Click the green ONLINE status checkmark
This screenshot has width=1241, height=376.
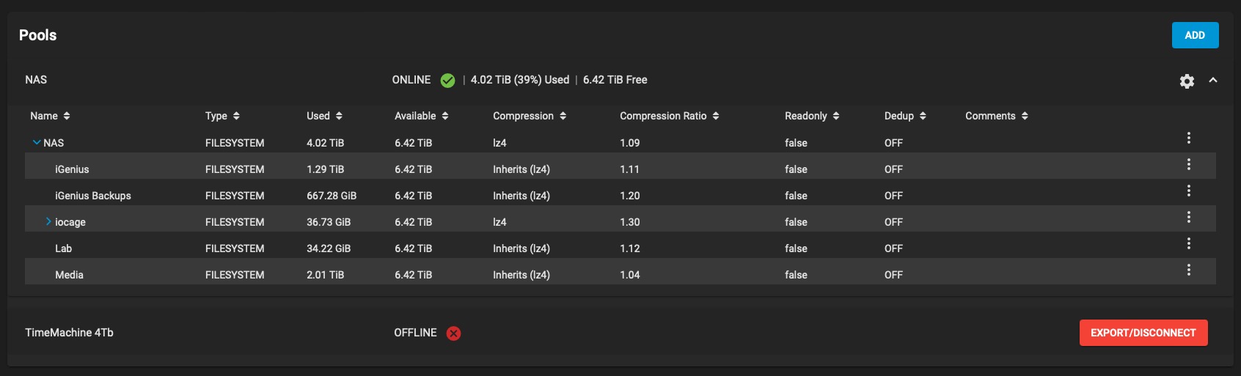coord(447,81)
